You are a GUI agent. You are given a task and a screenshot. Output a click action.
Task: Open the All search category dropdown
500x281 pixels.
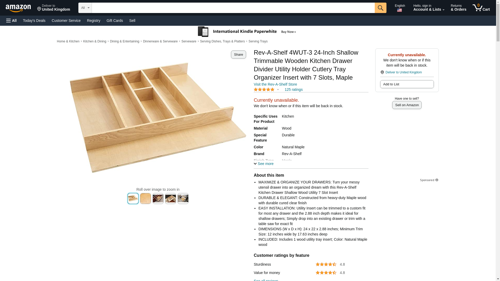(x=85, y=8)
